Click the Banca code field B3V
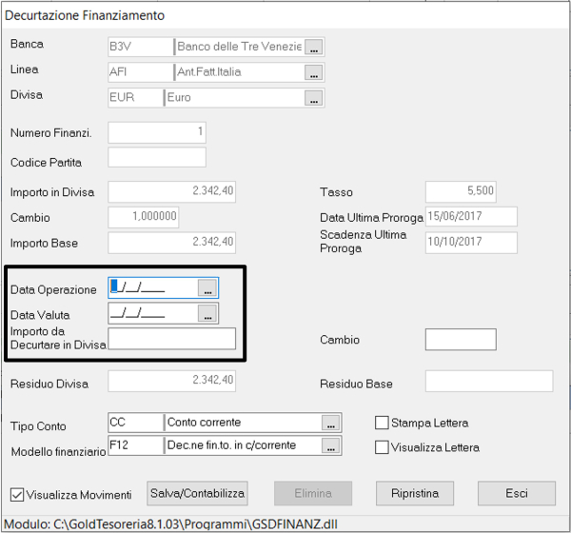This screenshot has height=533, width=571. point(141,47)
